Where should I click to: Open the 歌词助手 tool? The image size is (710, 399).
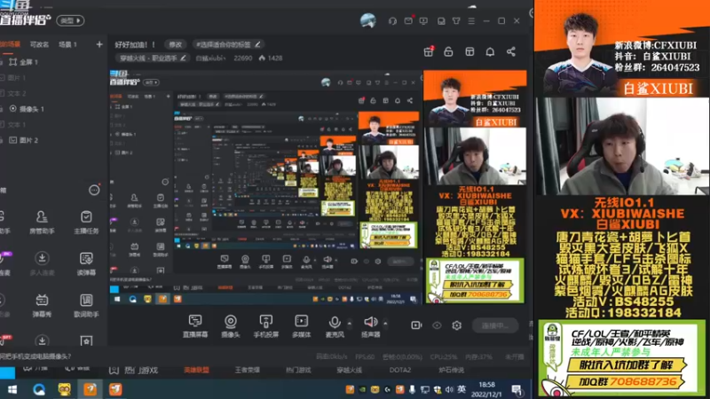click(x=86, y=305)
